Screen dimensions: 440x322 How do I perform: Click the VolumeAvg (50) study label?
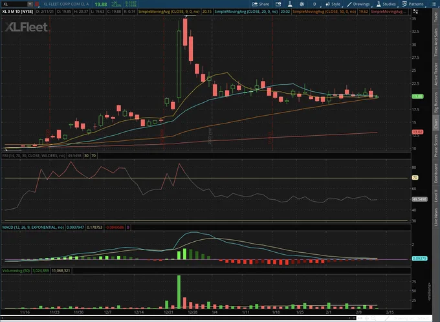tap(16, 270)
